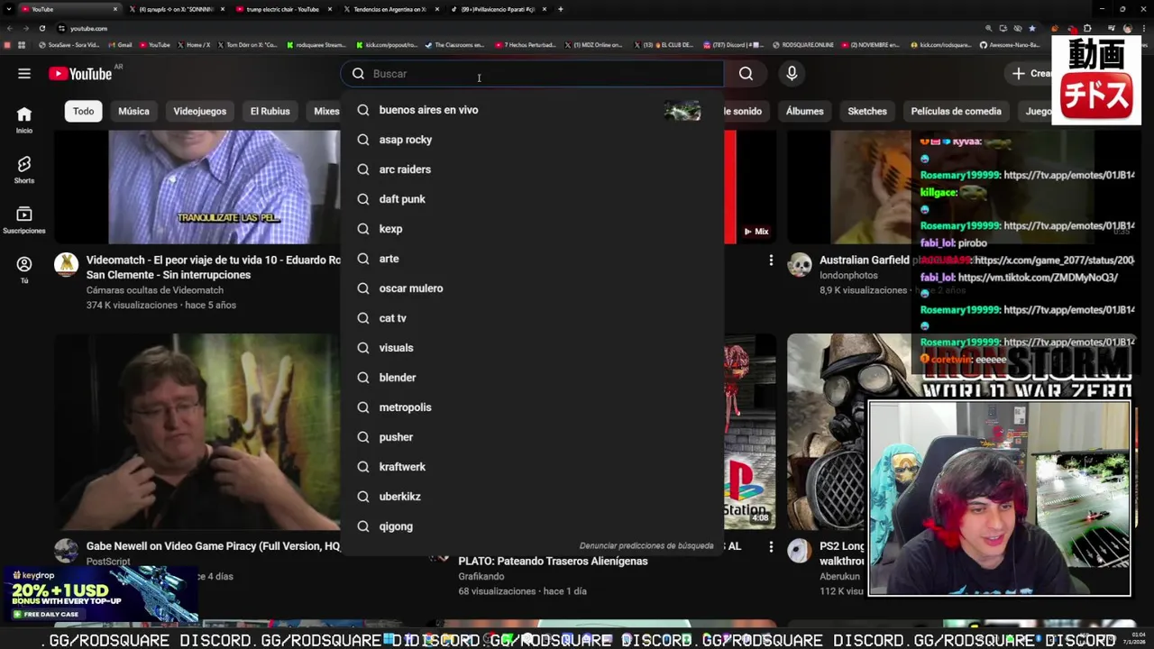Open the Gabe Newell video thumbnail
This screenshot has height=649, width=1154.
(197, 432)
